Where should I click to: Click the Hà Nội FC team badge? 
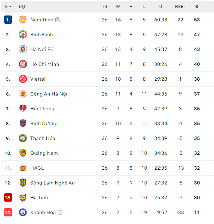pos(23,49)
